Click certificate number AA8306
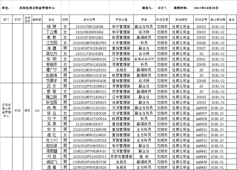Screen dimensions: 237x170 [201, 108]
